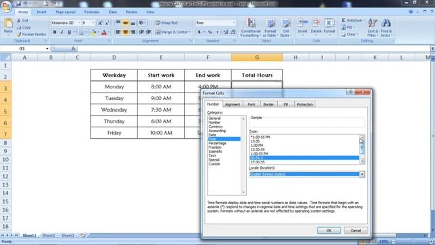Viewport: 435px width, 245px height.
Task: Toggle Italic formatting
Action: (x=62, y=32)
